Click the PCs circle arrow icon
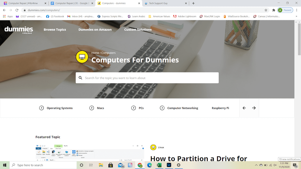The width and height of the screenshot is (301, 169). 133,108
